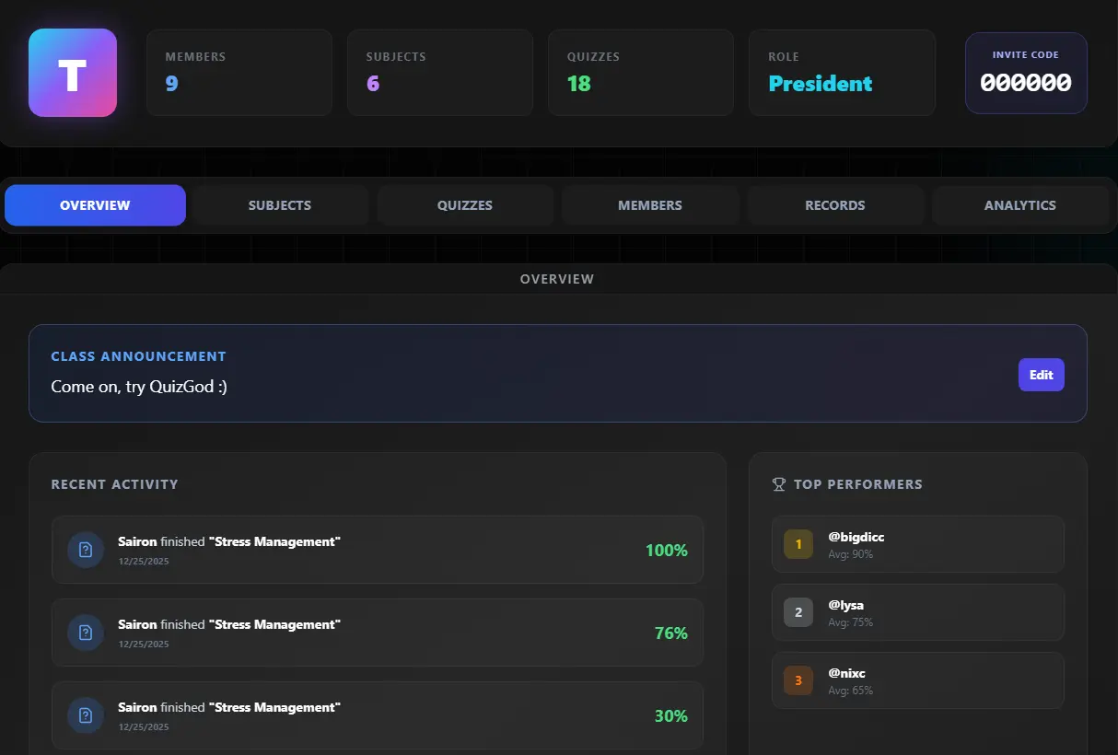Click the gold rank 1 badge for @bigdicc

798,544
